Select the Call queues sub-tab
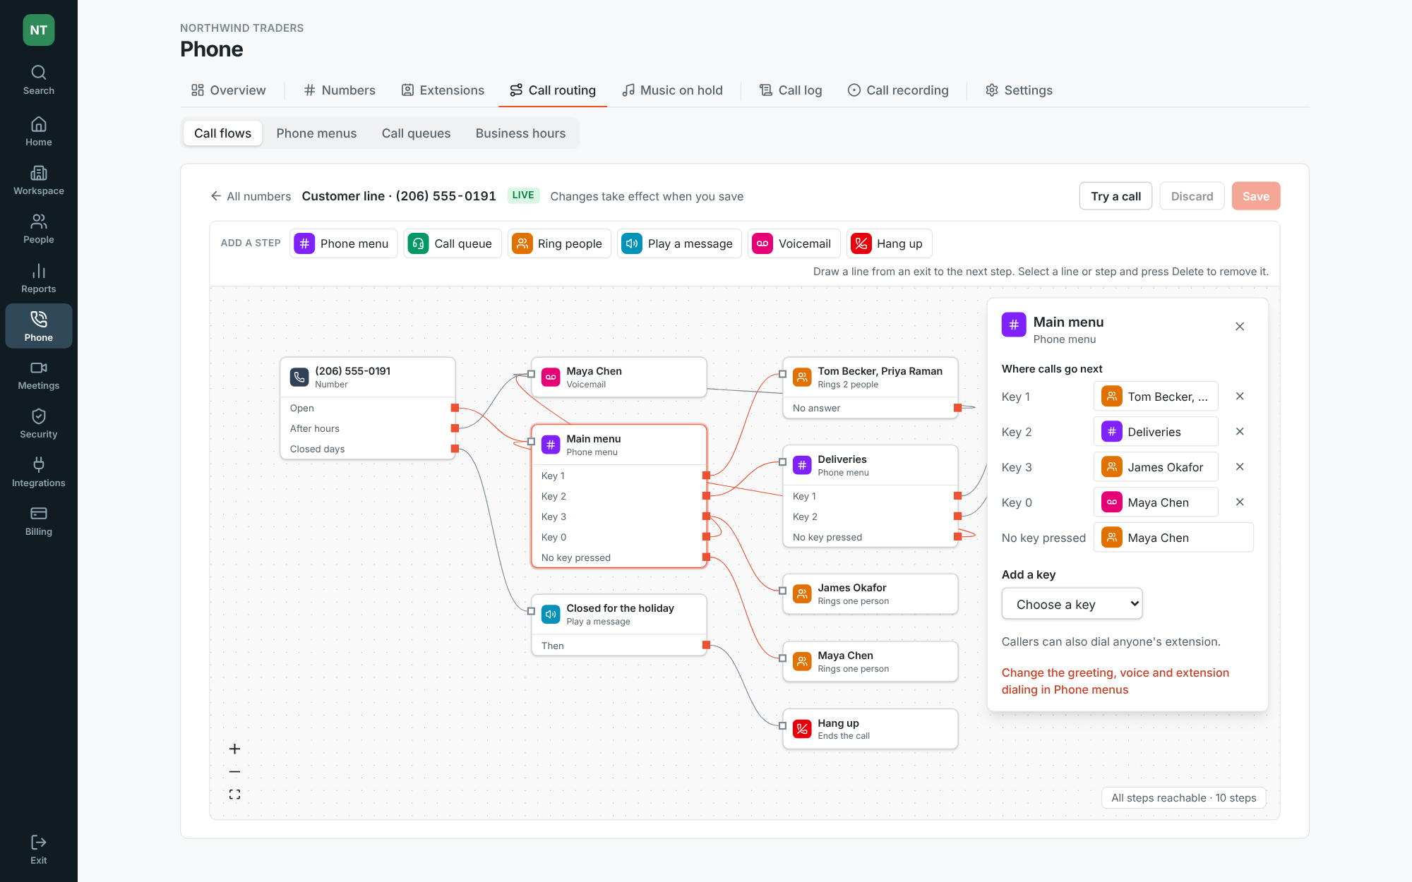 coord(416,133)
